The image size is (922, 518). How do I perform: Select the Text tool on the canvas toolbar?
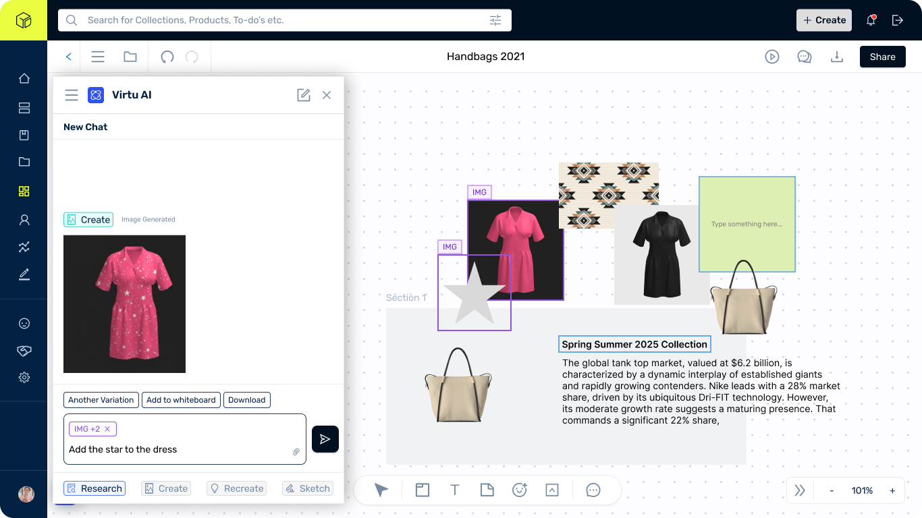(454, 490)
